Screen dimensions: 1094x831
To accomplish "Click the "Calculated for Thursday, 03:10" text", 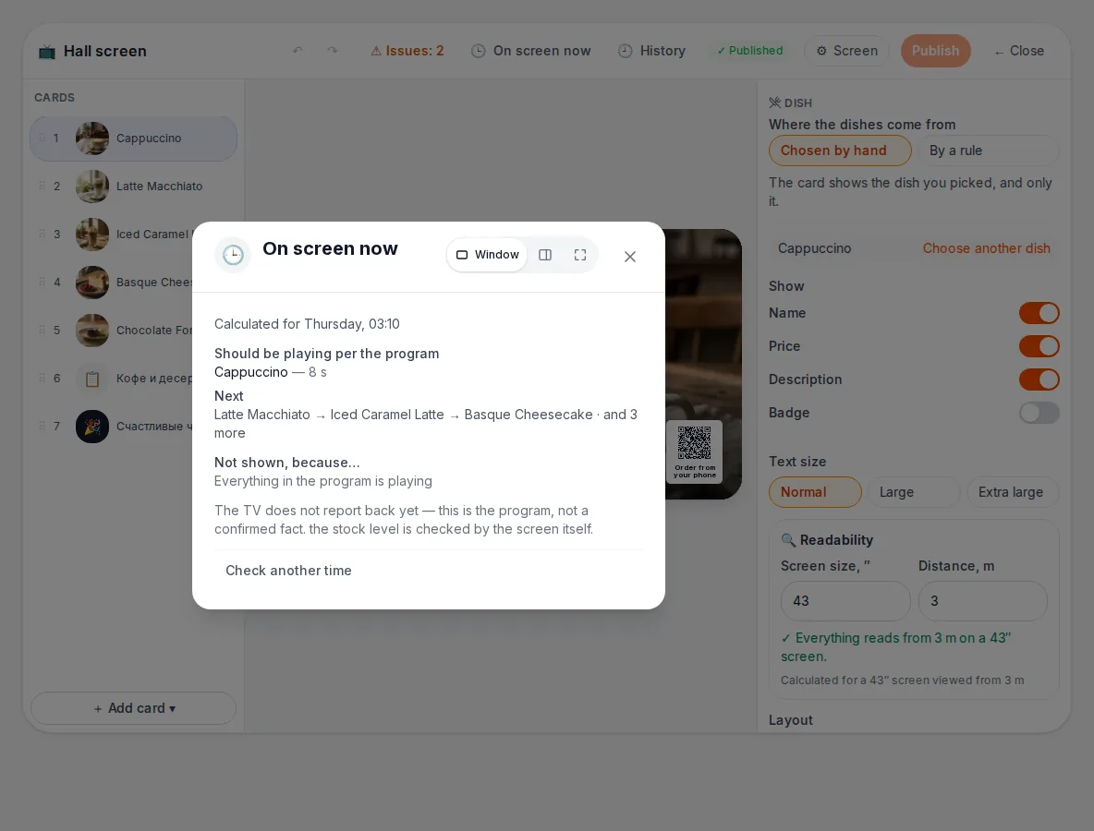I will (x=307, y=324).
